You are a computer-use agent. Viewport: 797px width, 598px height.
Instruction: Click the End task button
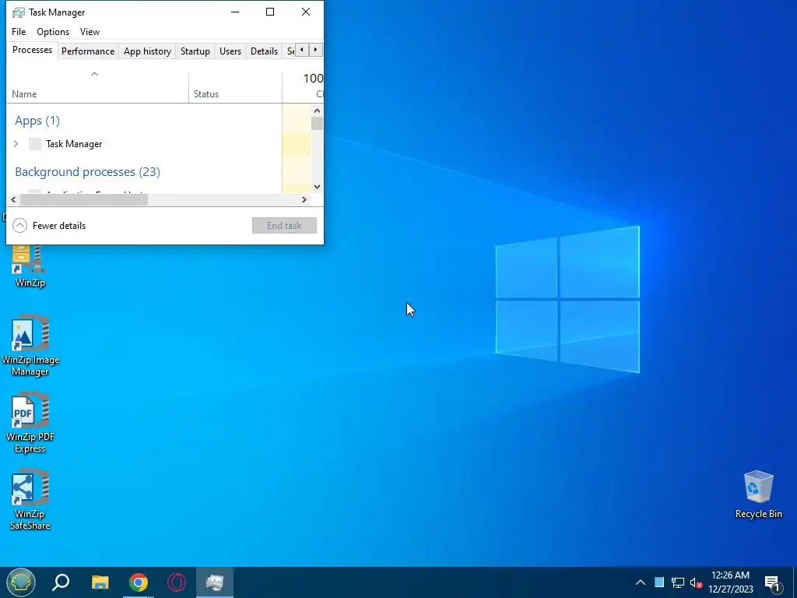[x=284, y=225]
